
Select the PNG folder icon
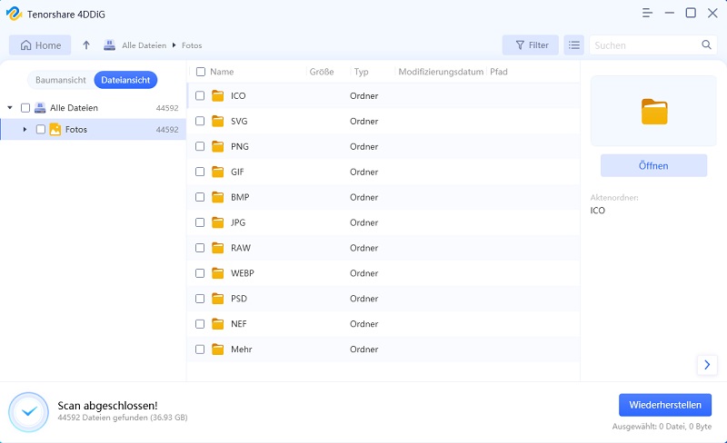click(217, 146)
